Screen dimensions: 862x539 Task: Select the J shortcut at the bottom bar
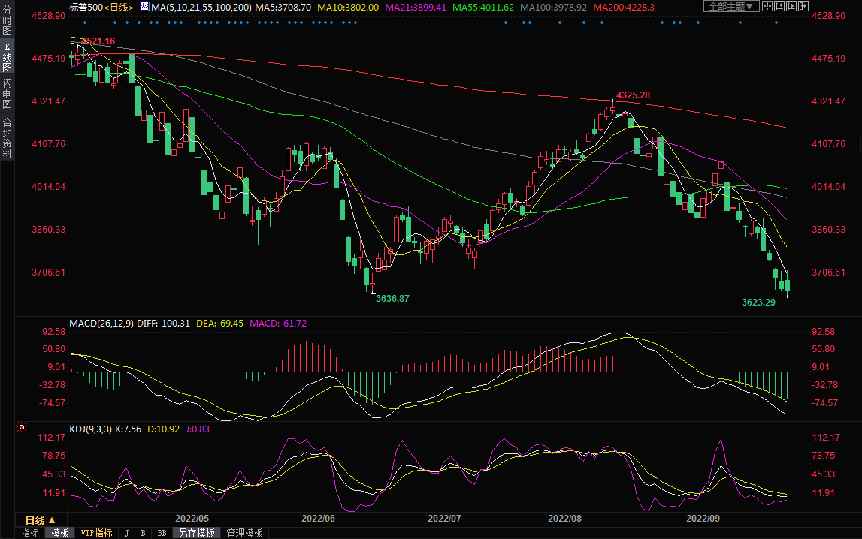coord(126,533)
